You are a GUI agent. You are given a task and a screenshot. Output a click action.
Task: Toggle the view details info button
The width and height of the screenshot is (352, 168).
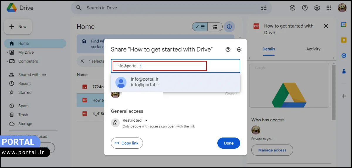click(x=229, y=27)
